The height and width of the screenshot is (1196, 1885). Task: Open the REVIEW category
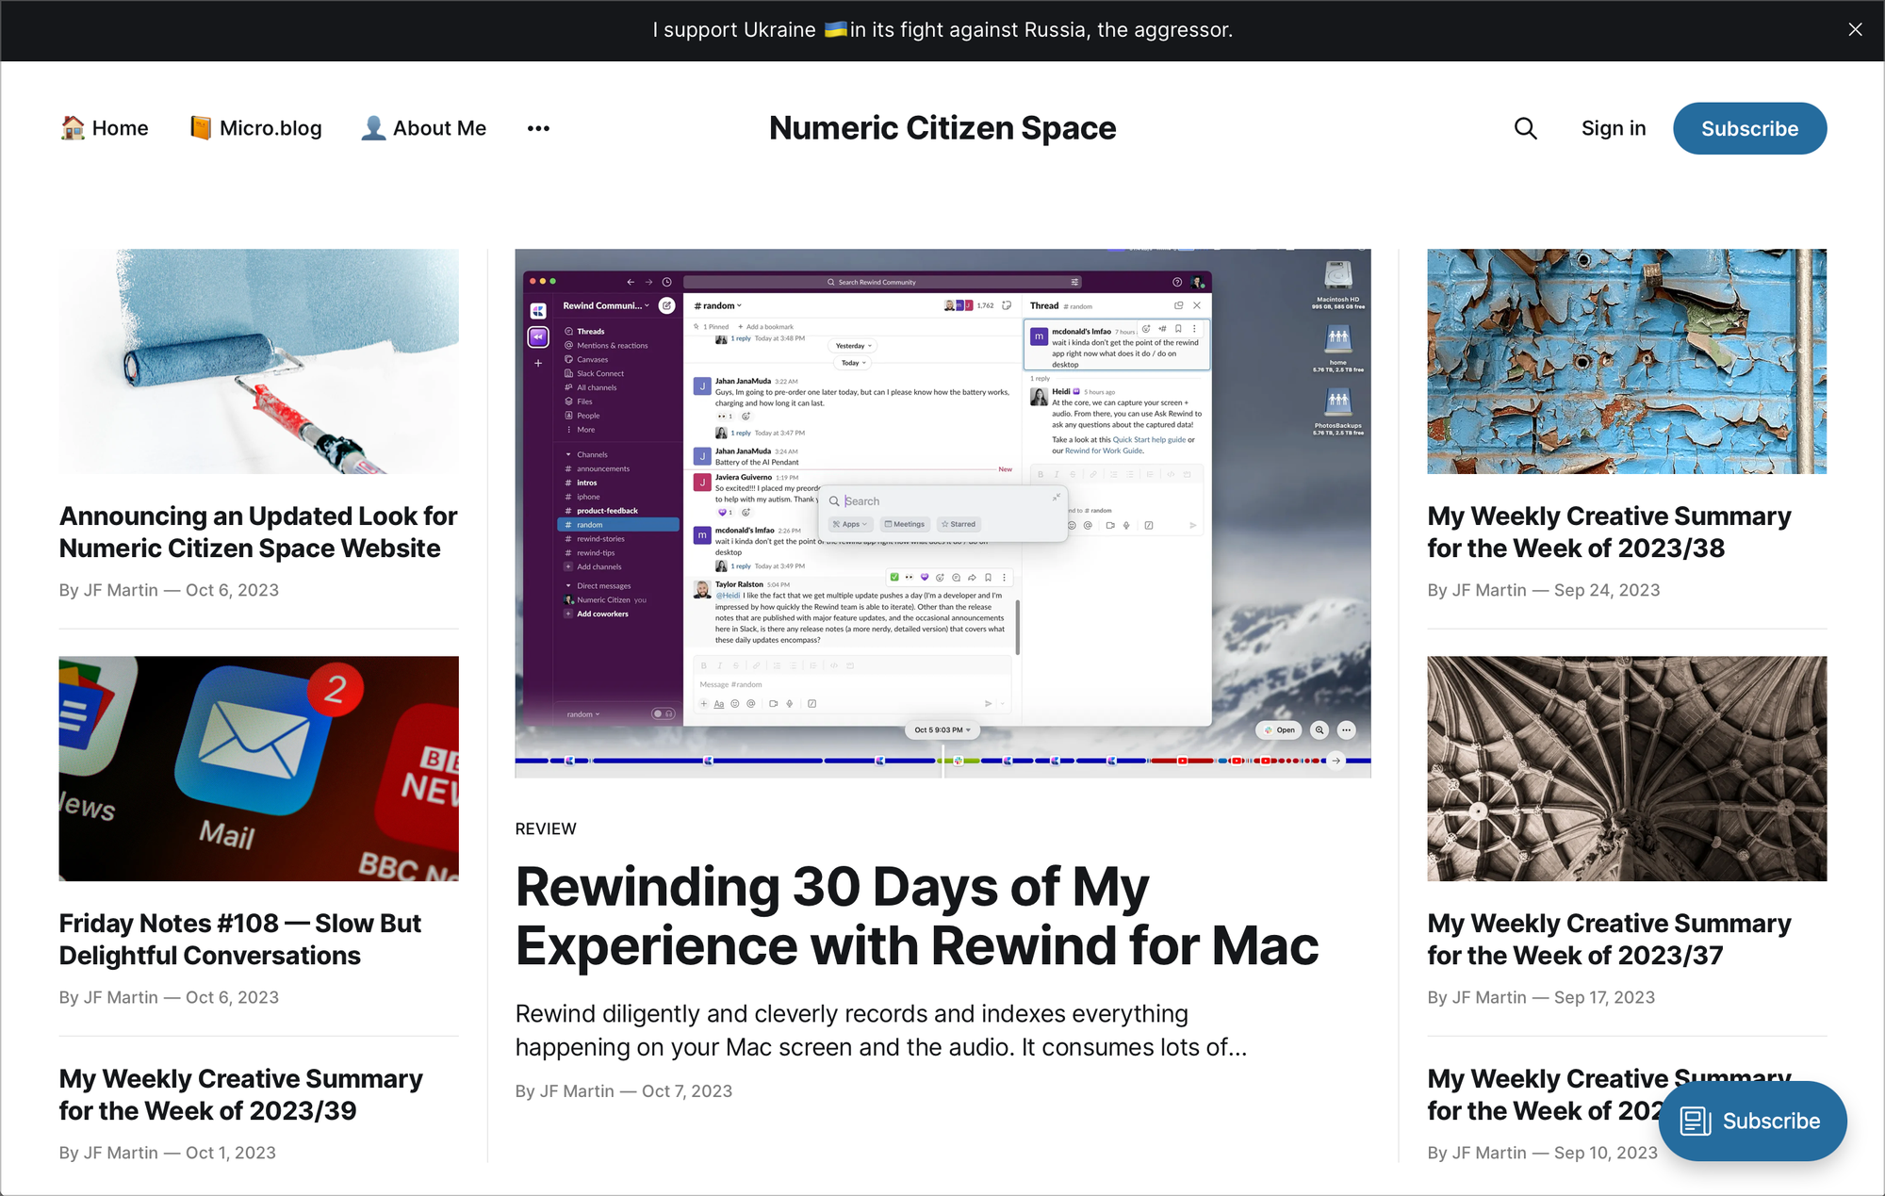(x=545, y=828)
